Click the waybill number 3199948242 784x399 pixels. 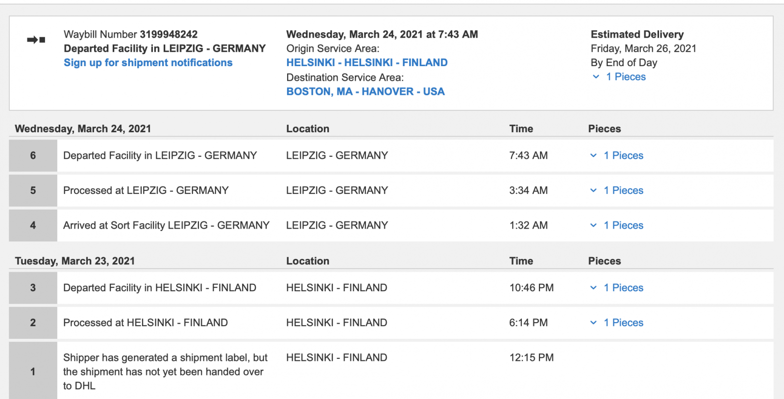pos(169,34)
